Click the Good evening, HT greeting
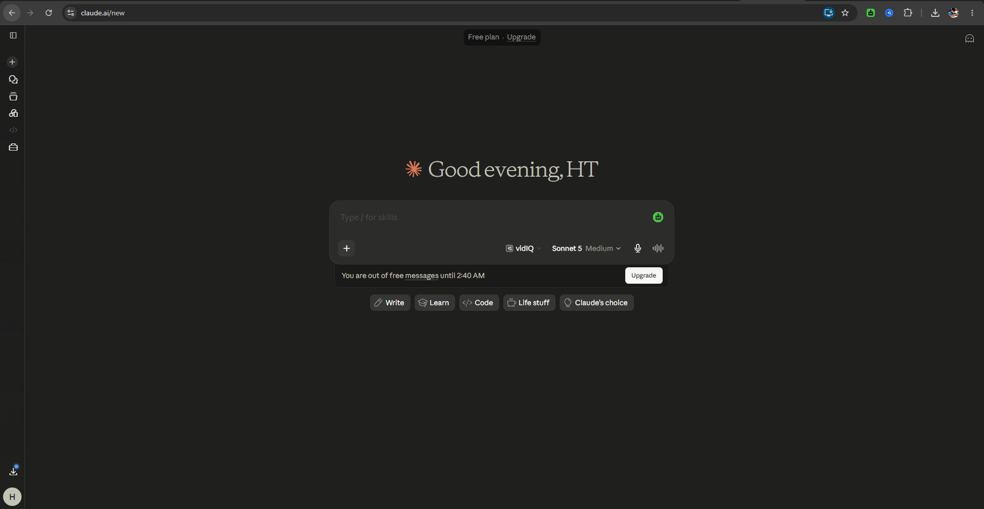Screen dimensions: 984x509 pos(513,169)
